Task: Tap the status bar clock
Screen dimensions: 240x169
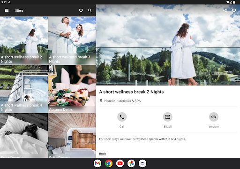Action: pos(4,2)
